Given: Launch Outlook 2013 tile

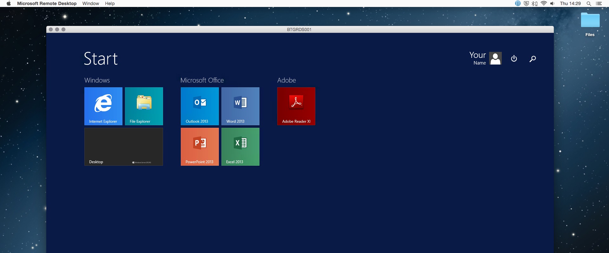Looking at the screenshot, I should coord(200,106).
